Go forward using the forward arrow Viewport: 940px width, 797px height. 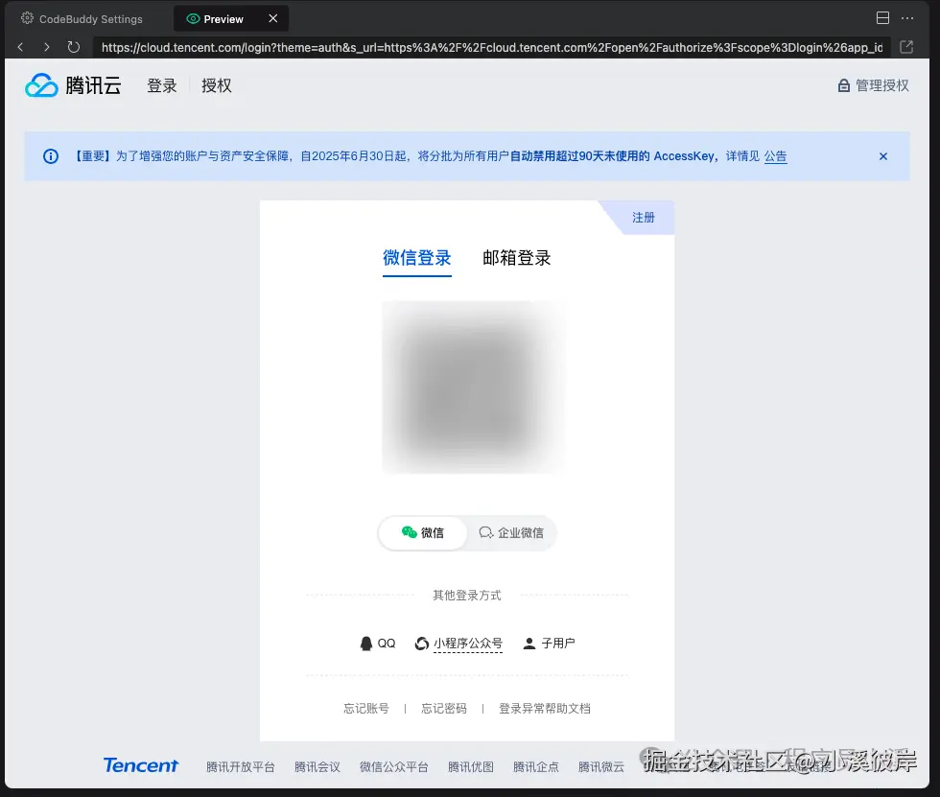click(47, 47)
